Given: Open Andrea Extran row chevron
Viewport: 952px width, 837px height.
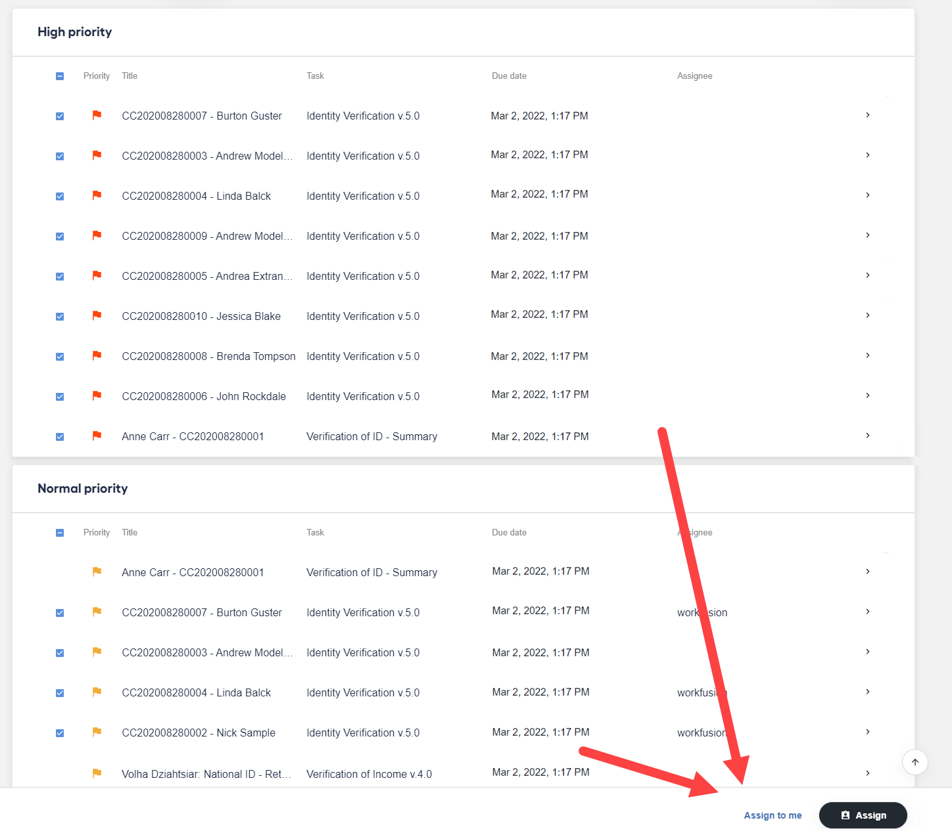Looking at the screenshot, I should tap(868, 275).
